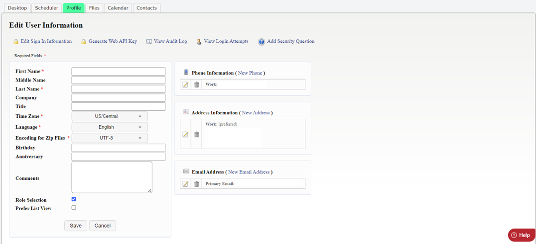The height and width of the screenshot is (244, 536).
Task: Click the Generate Web API Key link
Action: pos(113,41)
